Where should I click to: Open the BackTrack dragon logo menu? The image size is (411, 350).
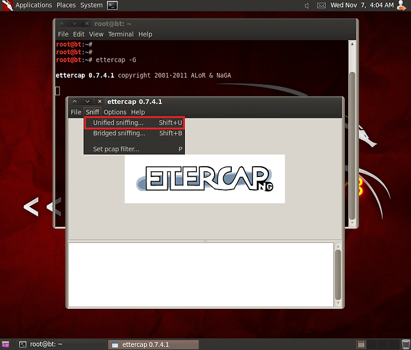7,5
